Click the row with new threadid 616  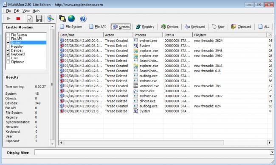[166, 71]
